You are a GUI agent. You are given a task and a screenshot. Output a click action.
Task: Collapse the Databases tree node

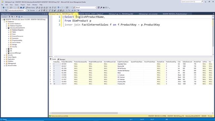[4, 22]
